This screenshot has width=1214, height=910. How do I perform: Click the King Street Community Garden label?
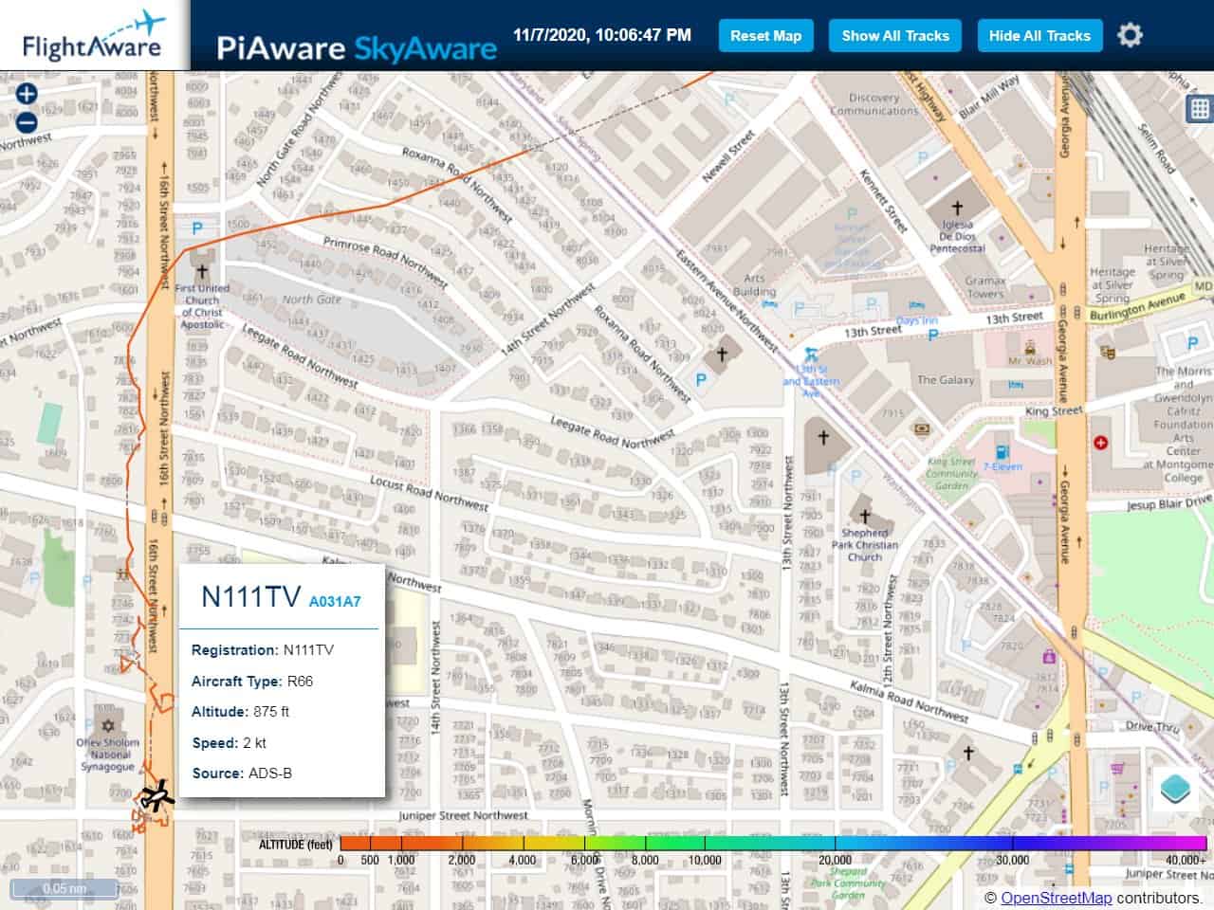(951, 474)
